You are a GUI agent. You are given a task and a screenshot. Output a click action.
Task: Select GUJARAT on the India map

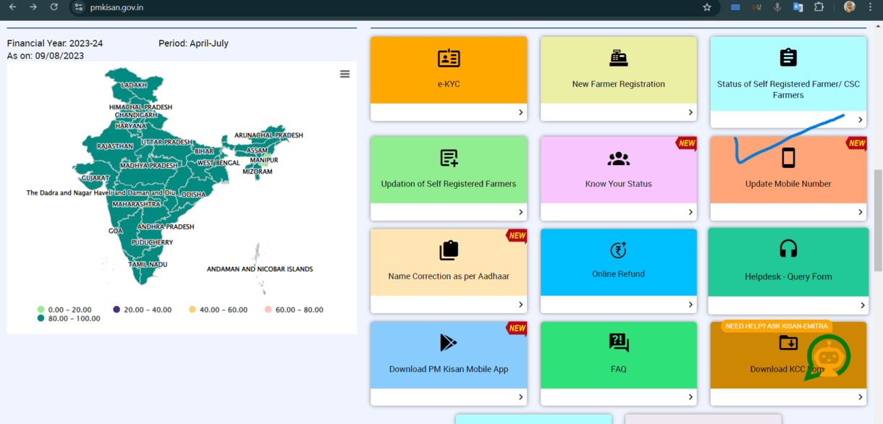coord(96,178)
